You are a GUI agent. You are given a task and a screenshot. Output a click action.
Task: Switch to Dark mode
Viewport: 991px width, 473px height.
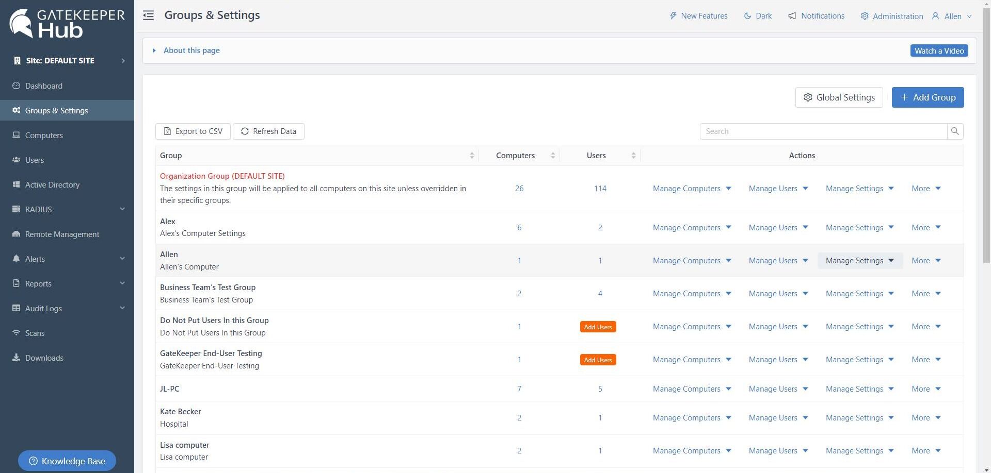758,16
